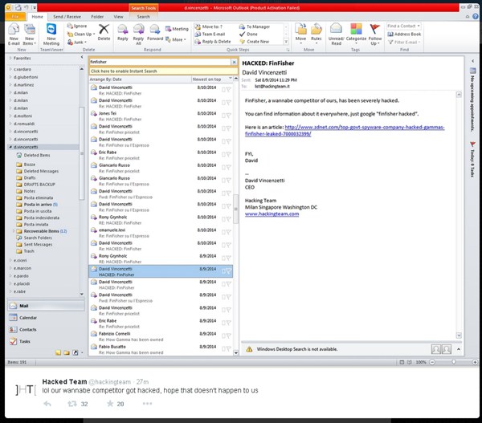The width and height of the screenshot is (482, 423).
Task: Click the zoom slider handle
Action: tap(453, 362)
